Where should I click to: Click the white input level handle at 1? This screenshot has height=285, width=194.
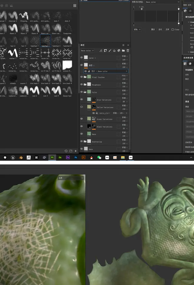coord(178,9)
